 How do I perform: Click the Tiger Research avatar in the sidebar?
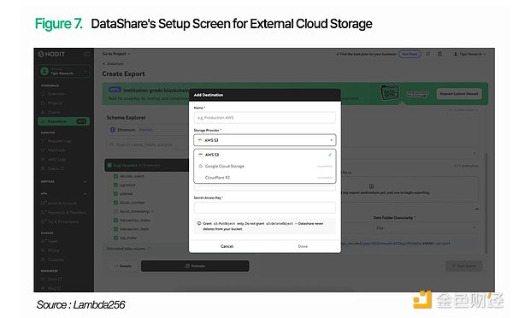[x=44, y=71]
